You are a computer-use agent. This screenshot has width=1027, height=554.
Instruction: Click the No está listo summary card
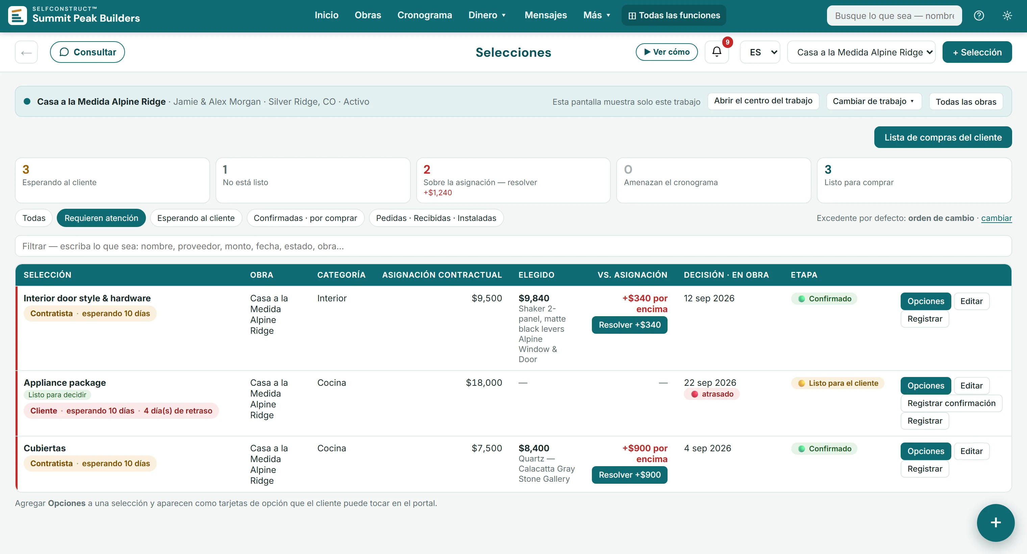313,180
